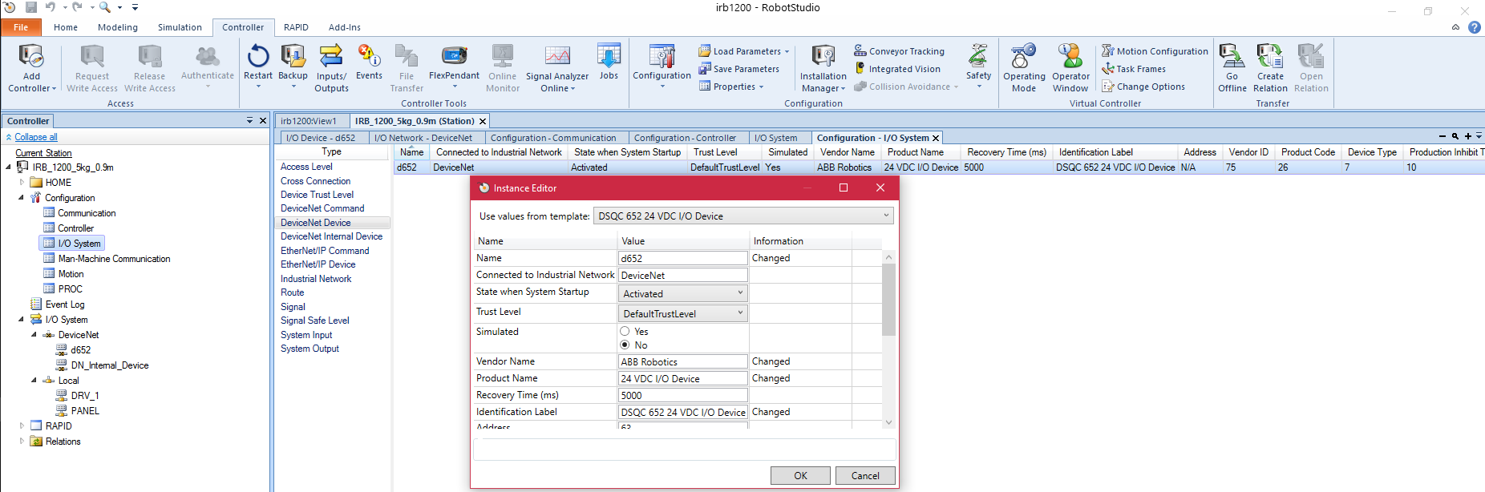Screen dimensions: 1485x492
Task: Click the Instance Editor vertical scrollbar
Action: click(x=888, y=299)
